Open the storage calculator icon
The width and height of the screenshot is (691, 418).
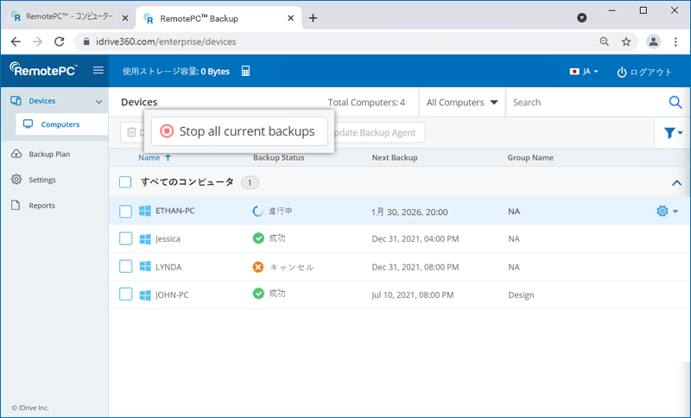point(245,71)
